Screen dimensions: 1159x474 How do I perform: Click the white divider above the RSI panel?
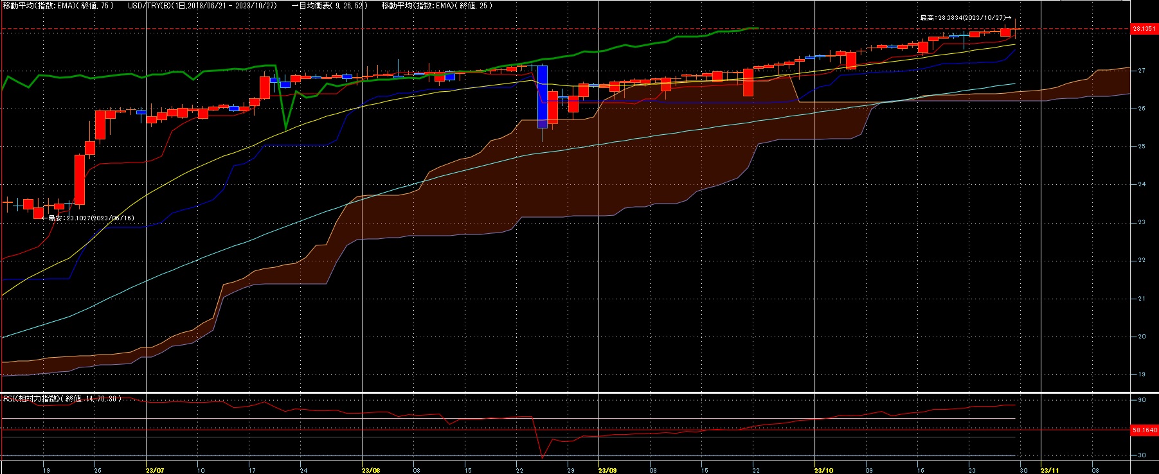pyautogui.click(x=579, y=392)
